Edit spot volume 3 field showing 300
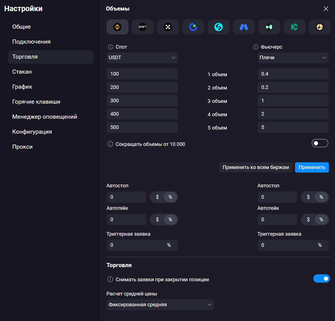This screenshot has height=321, width=335. [142, 101]
